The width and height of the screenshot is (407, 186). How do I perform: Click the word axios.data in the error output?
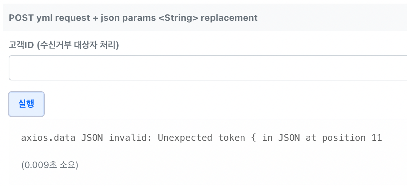[x=48, y=138]
